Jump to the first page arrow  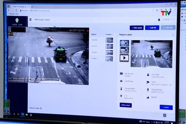click(153, 115)
